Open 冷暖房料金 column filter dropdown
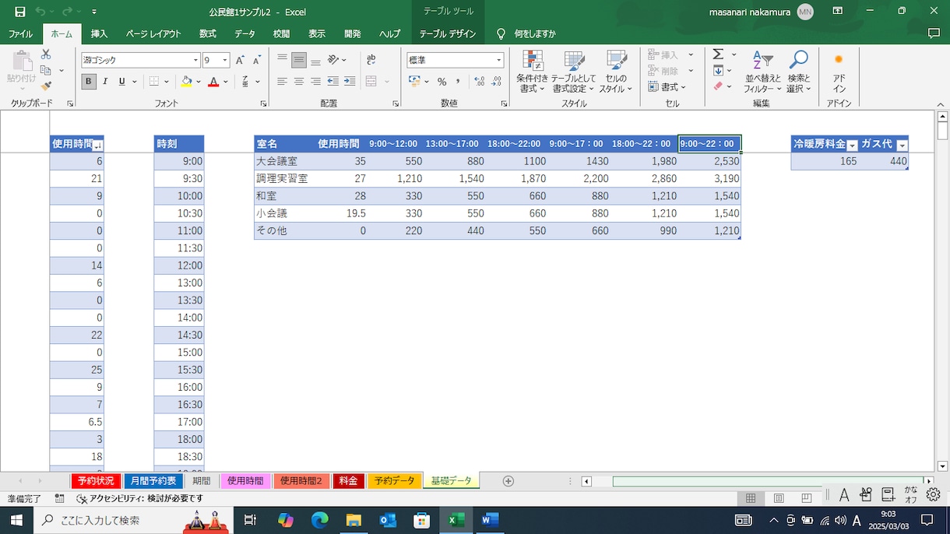The height and width of the screenshot is (534, 950). point(852,146)
